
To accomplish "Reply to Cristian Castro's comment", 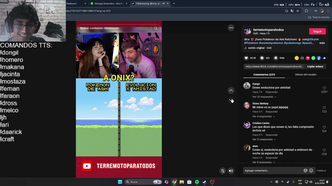I will click(x=272, y=135).
